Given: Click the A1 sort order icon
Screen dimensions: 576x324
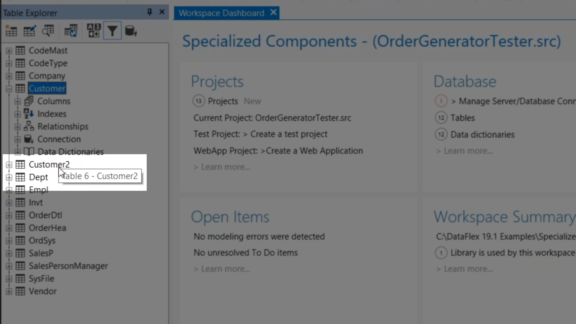Looking at the screenshot, I should (x=94, y=31).
